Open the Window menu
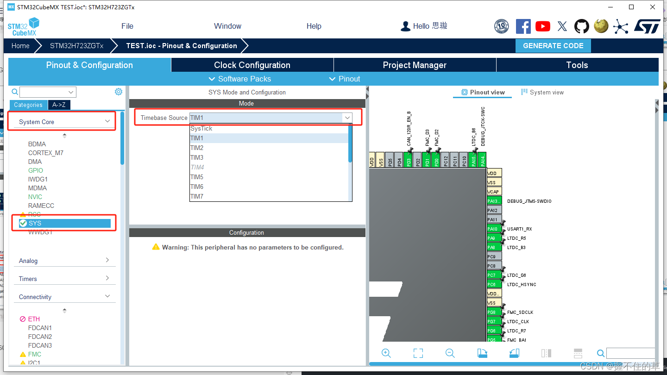 click(227, 26)
